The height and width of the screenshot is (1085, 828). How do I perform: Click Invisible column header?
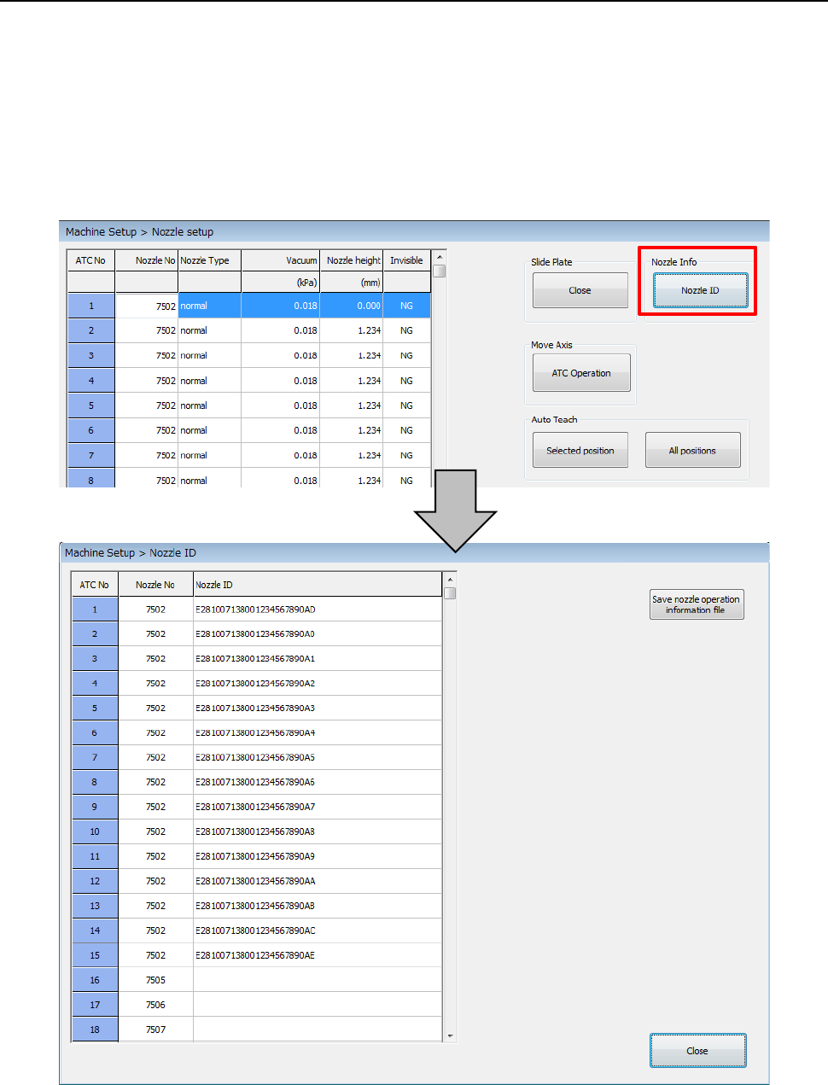406,260
